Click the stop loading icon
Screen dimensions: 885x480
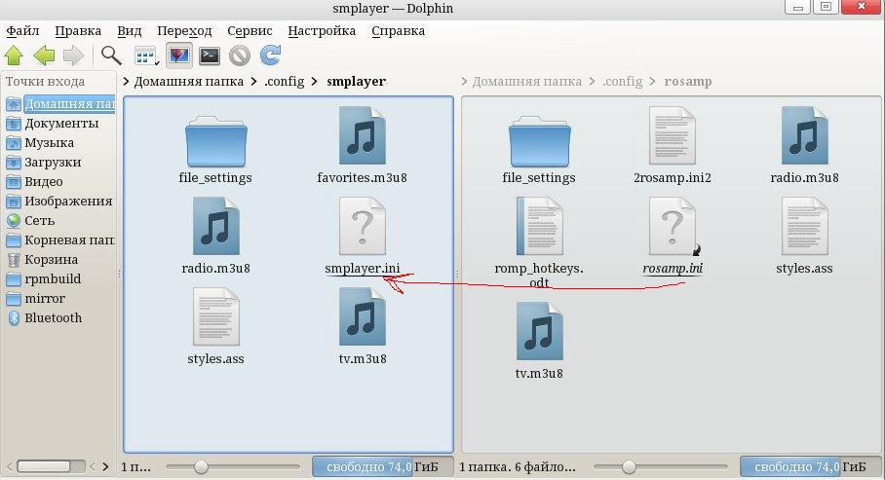point(240,55)
